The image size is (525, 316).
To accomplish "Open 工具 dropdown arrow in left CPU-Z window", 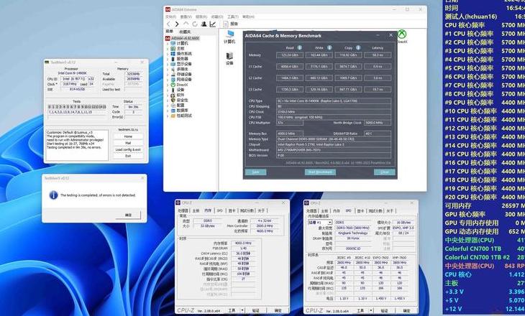I will [242, 310].
